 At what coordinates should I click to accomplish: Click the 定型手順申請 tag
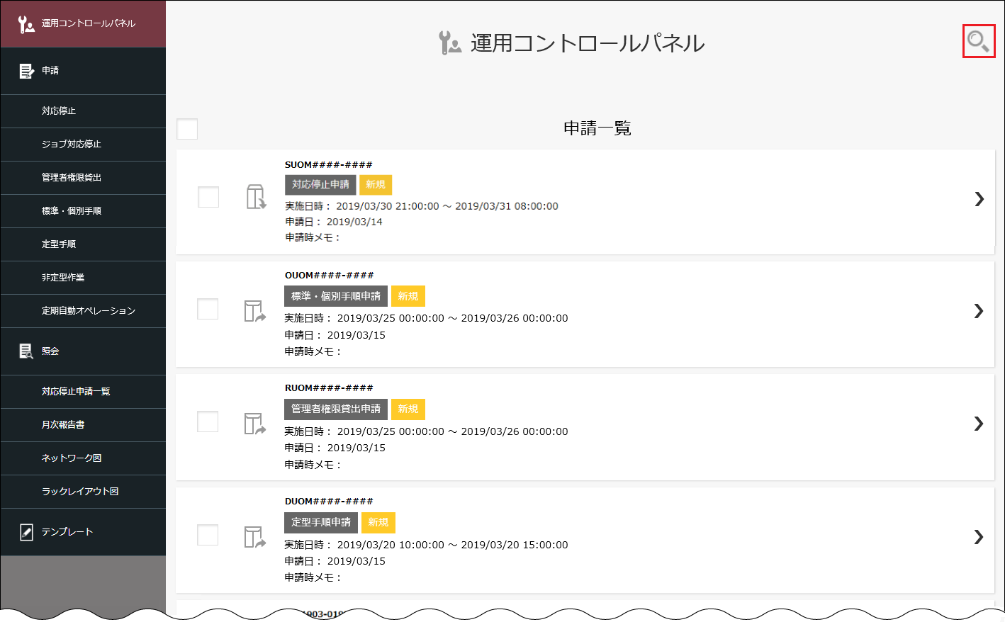[x=321, y=522]
